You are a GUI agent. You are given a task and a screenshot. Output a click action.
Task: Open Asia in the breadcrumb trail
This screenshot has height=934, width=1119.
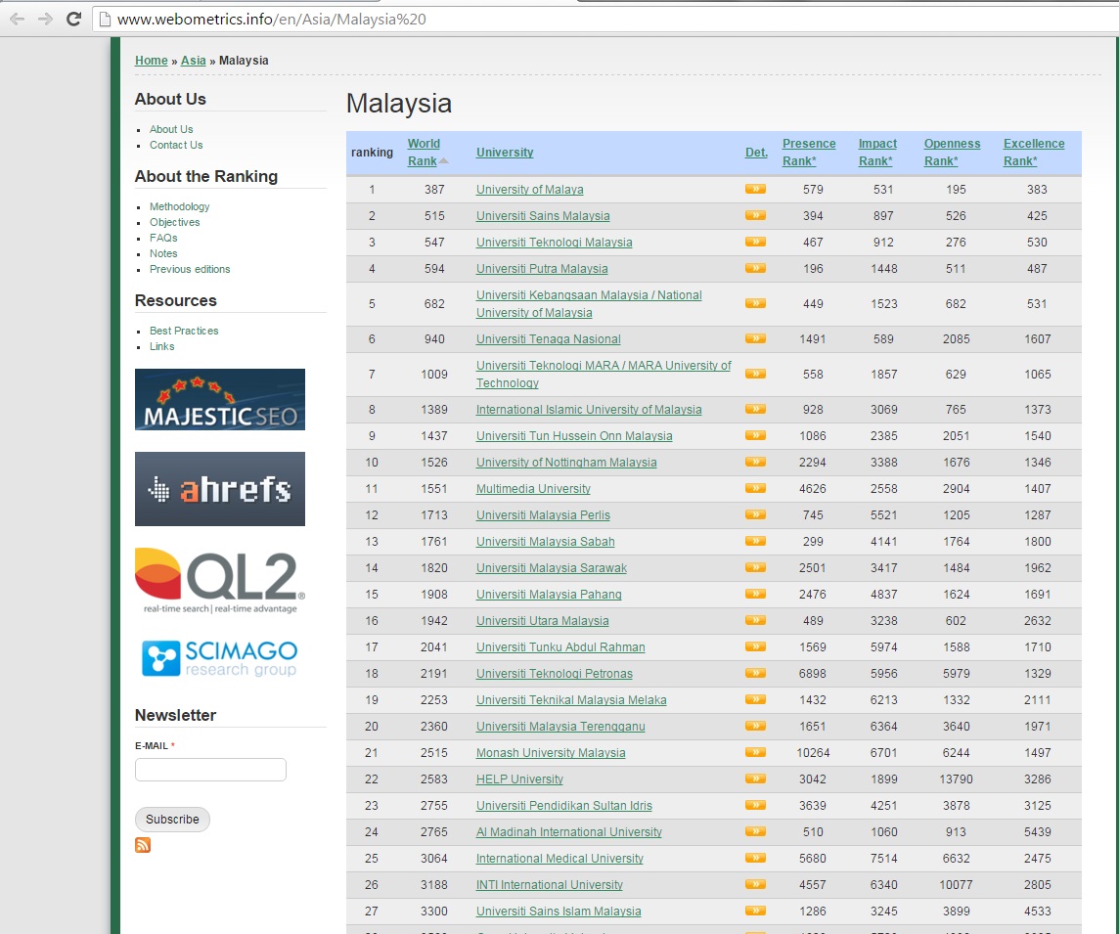click(x=193, y=61)
